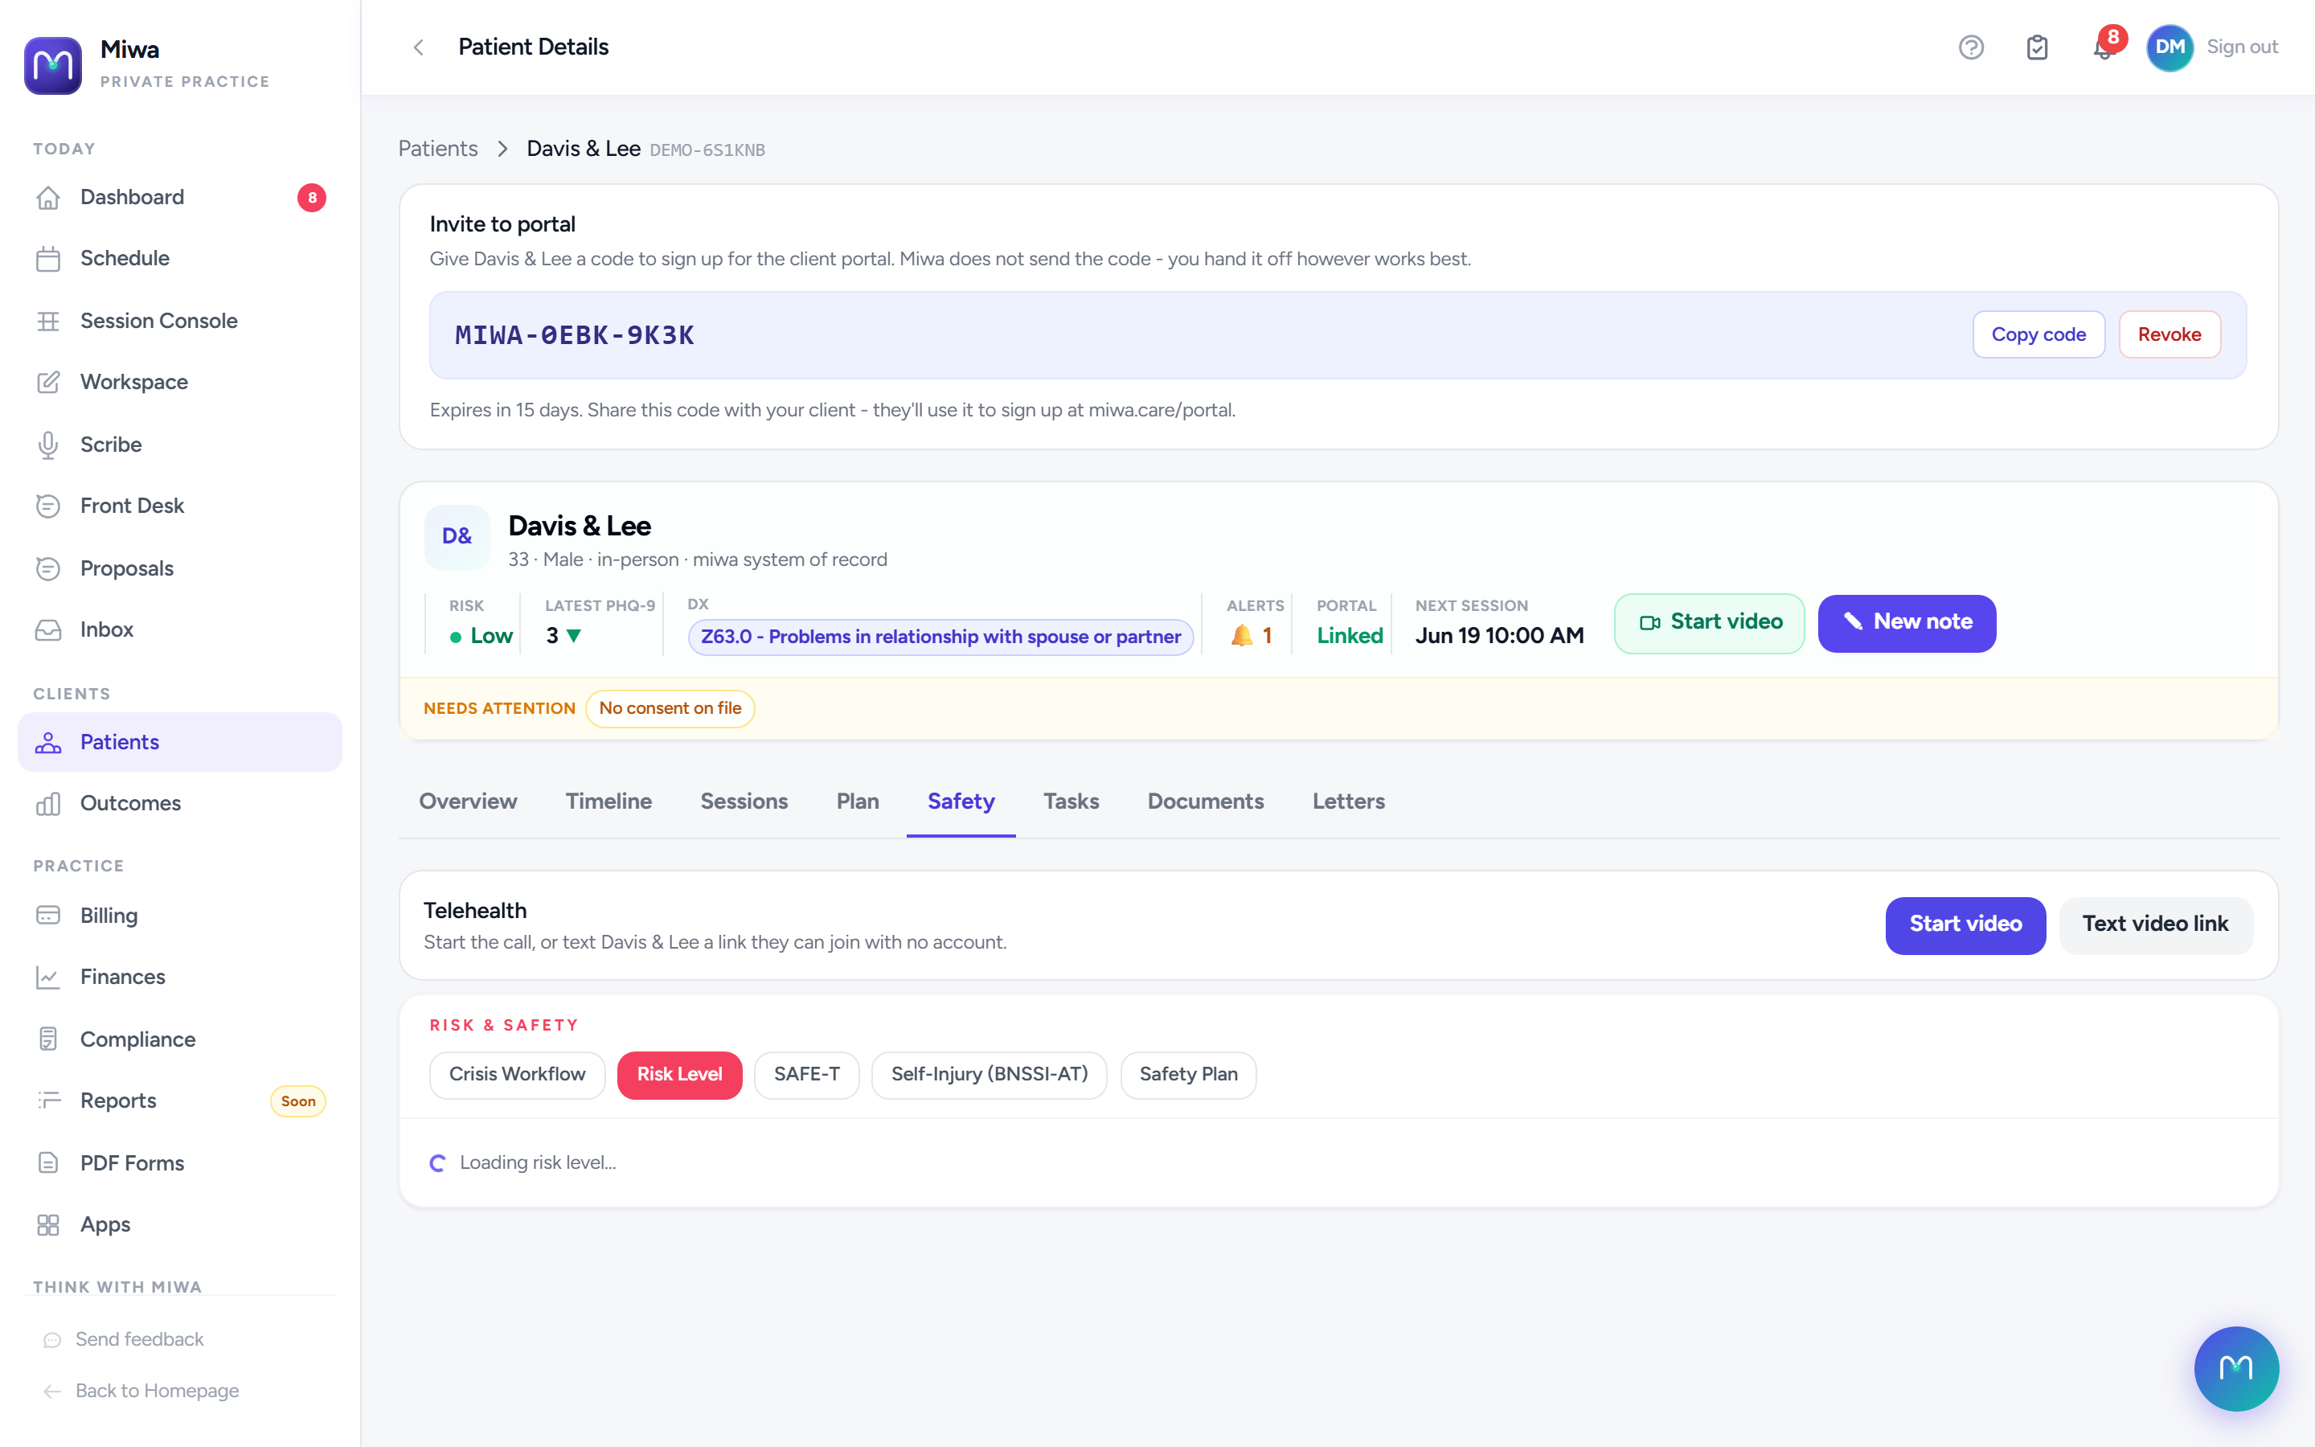
Task: Click the breadcrumb chevron after Patients
Action: coord(502,150)
